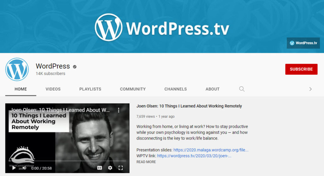
Task: Open the channel search magnifier icon
Action: click(x=242, y=89)
